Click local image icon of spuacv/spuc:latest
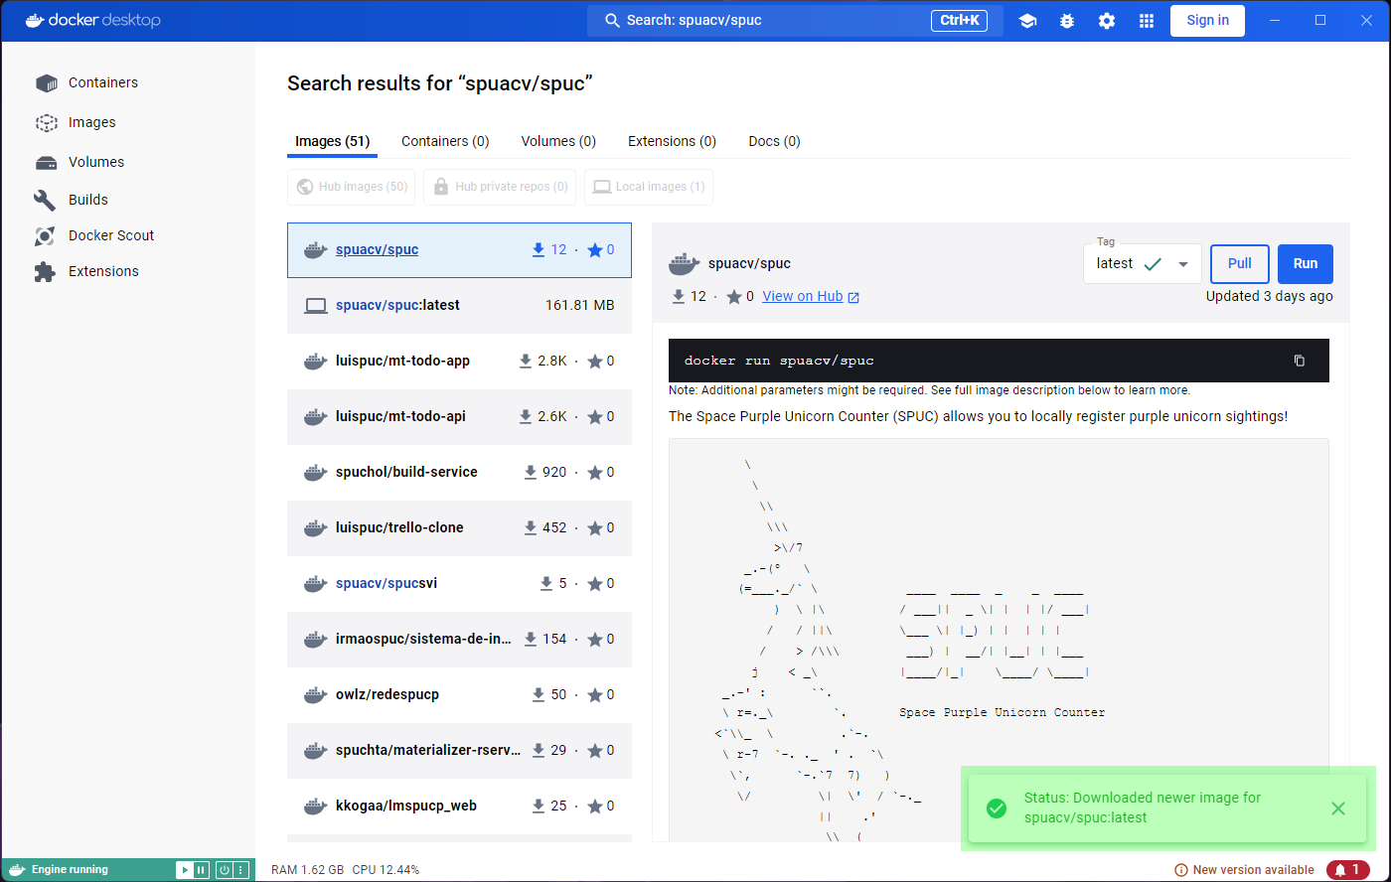Screen dimensions: 1391x882 tap(316, 305)
